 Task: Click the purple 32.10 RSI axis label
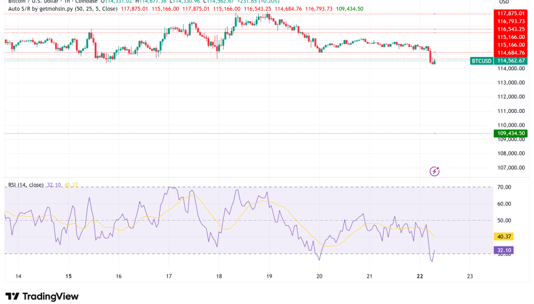point(504,250)
